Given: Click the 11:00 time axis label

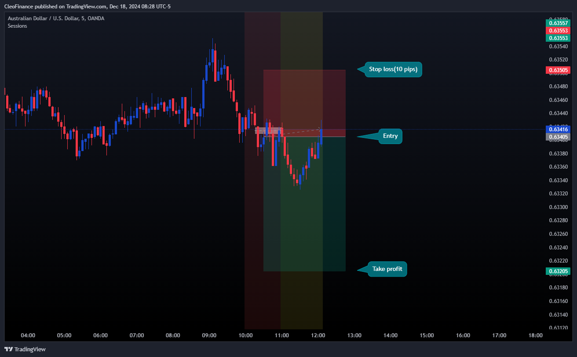Looking at the screenshot, I should 282,335.
